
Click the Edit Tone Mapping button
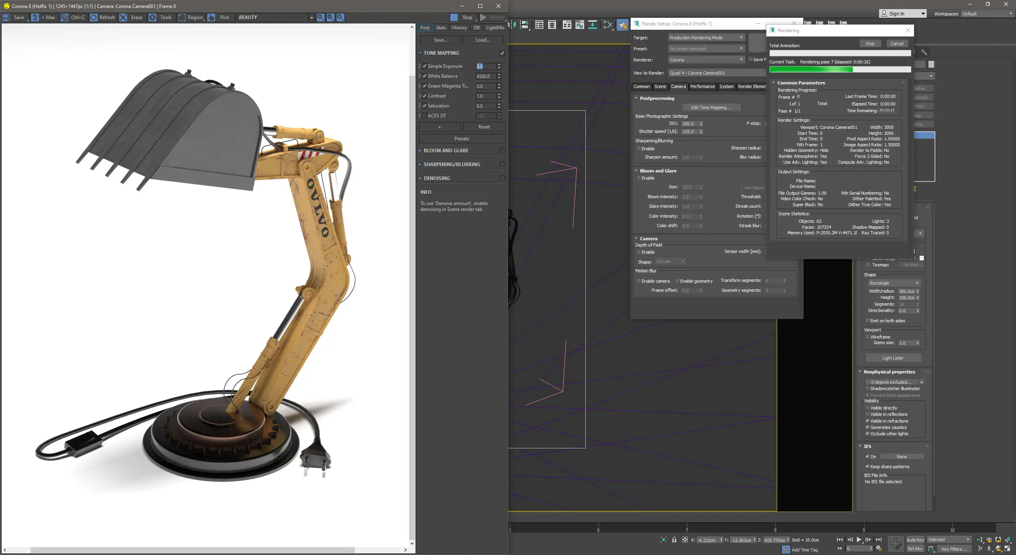pyautogui.click(x=711, y=107)
